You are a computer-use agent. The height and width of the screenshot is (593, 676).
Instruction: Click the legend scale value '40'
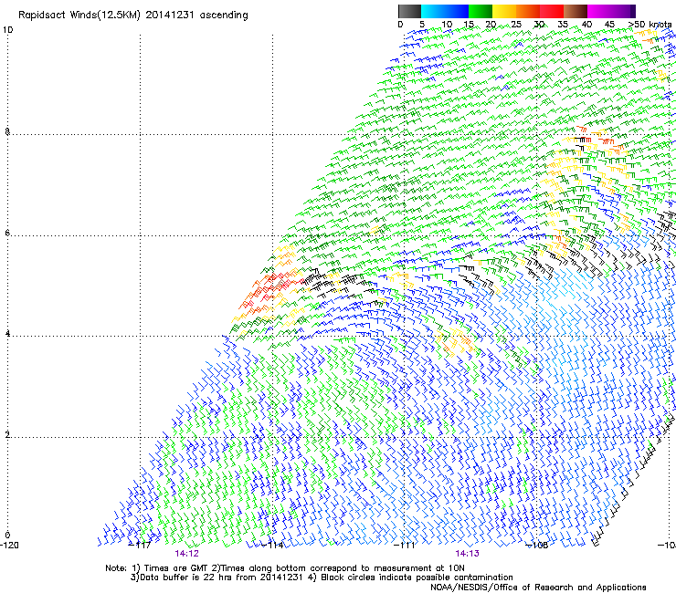[x=586, y=25]
